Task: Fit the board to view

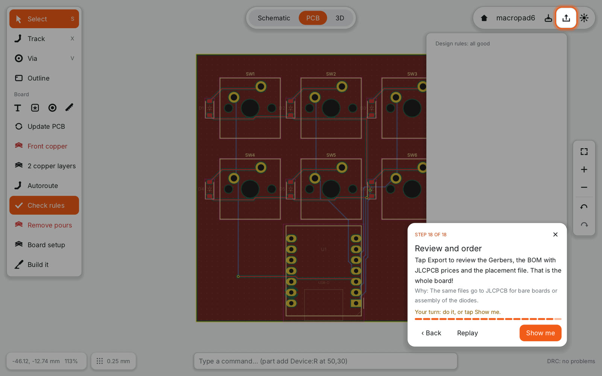Action: pos(584,152)
